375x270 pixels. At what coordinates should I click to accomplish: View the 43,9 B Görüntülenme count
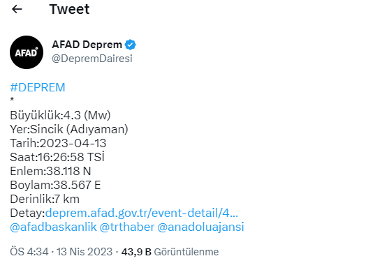point(170,252)
